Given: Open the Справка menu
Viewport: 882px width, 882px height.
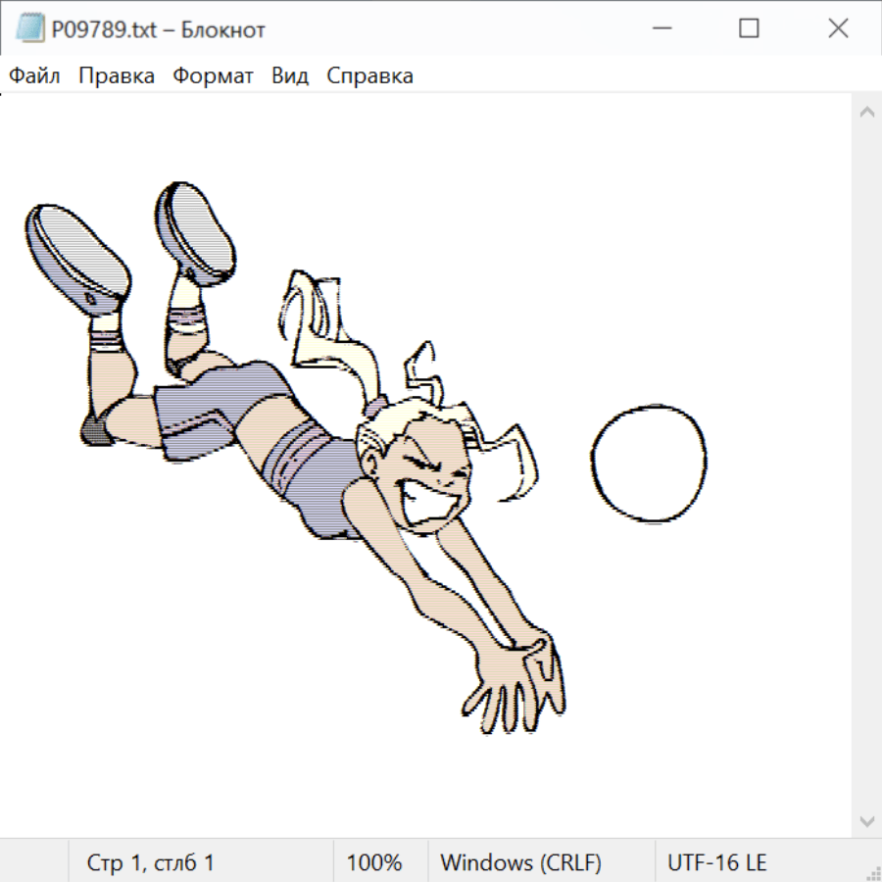Looking at the screenshot, I should [x=369, y=76].
